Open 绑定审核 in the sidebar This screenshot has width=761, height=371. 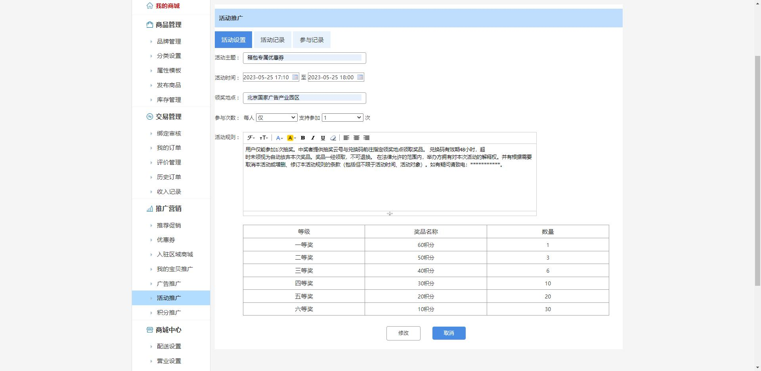tap(169, 134)
